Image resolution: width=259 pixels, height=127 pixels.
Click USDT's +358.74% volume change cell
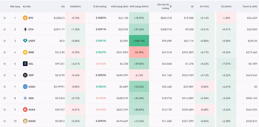pos(139,41)
